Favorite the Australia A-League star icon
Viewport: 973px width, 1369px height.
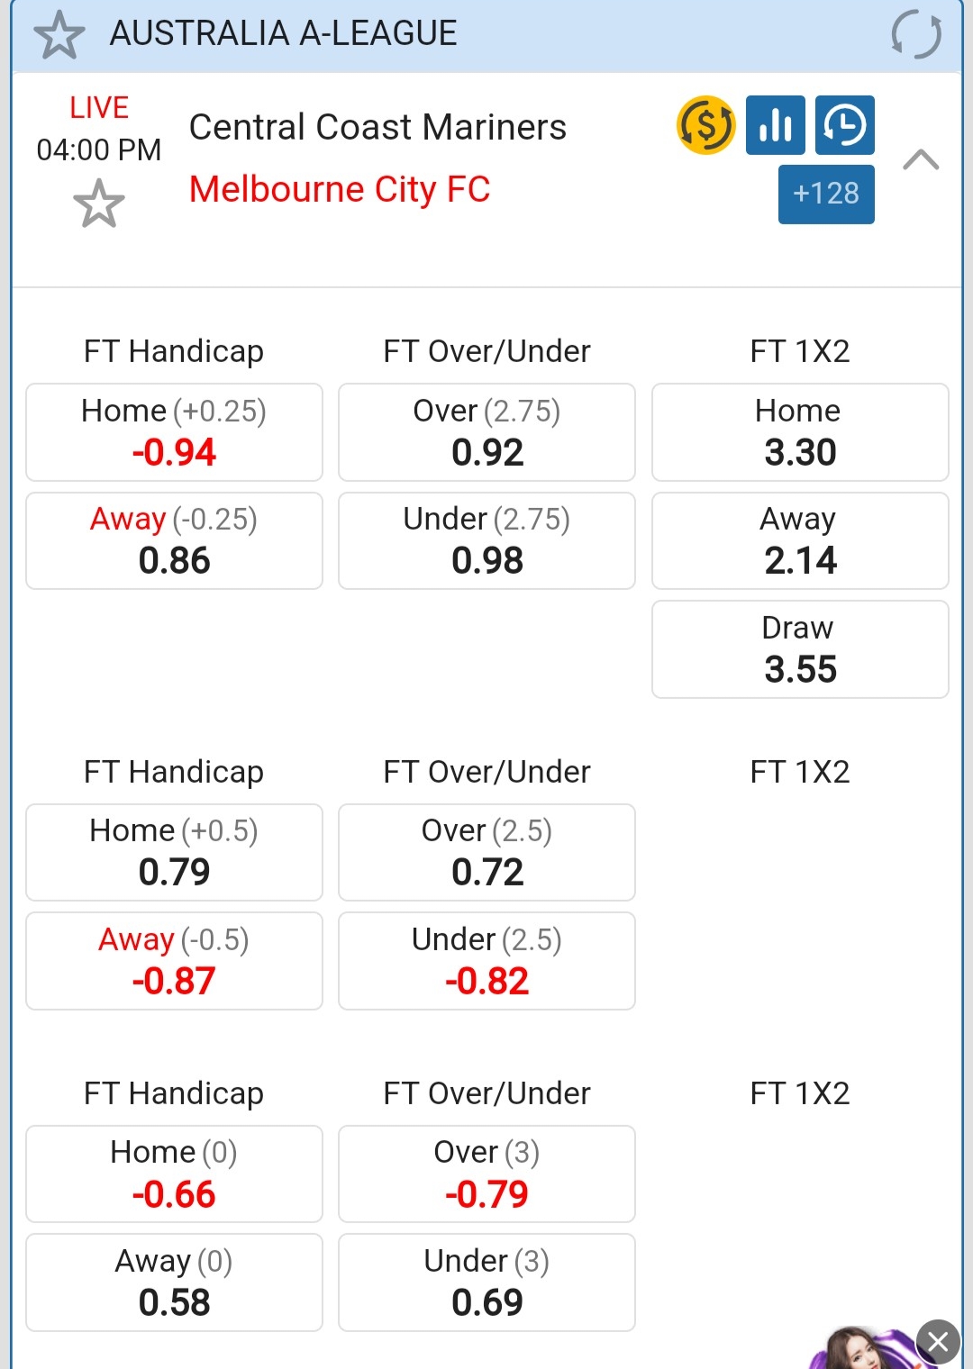click(x=59, y=36)
